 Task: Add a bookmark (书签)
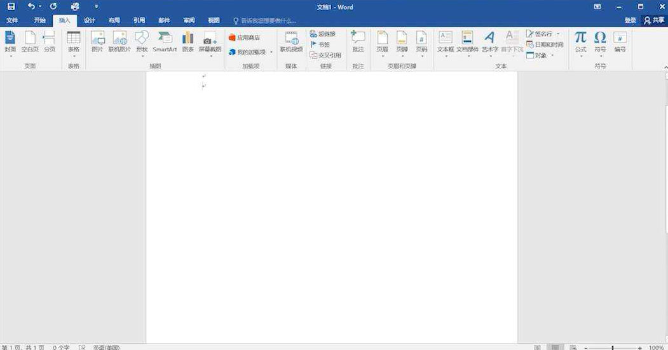(x=320, y=44)
